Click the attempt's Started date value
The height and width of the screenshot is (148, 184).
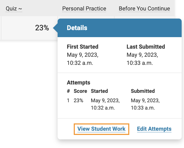click(105, 104)
